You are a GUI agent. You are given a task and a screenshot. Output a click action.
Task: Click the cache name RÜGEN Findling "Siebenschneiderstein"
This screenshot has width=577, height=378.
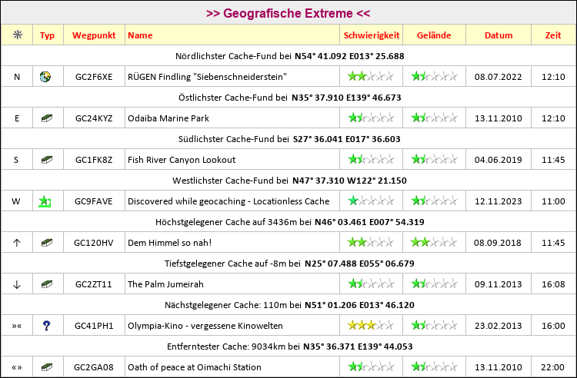coord(207,77)
